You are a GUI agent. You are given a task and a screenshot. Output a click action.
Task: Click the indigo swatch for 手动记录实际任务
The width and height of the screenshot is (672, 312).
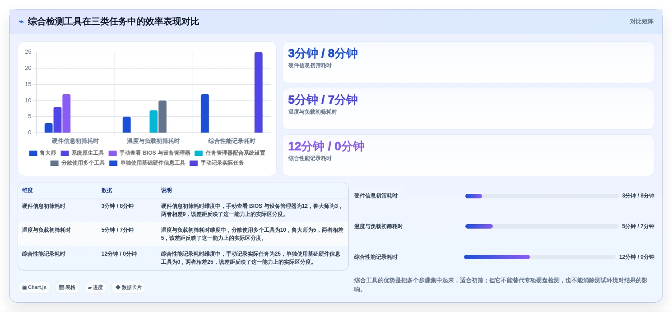pyautogui.click(x=194, y=163)
